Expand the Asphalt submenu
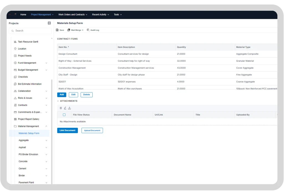The image size is (284, 195). pos(46,147)
